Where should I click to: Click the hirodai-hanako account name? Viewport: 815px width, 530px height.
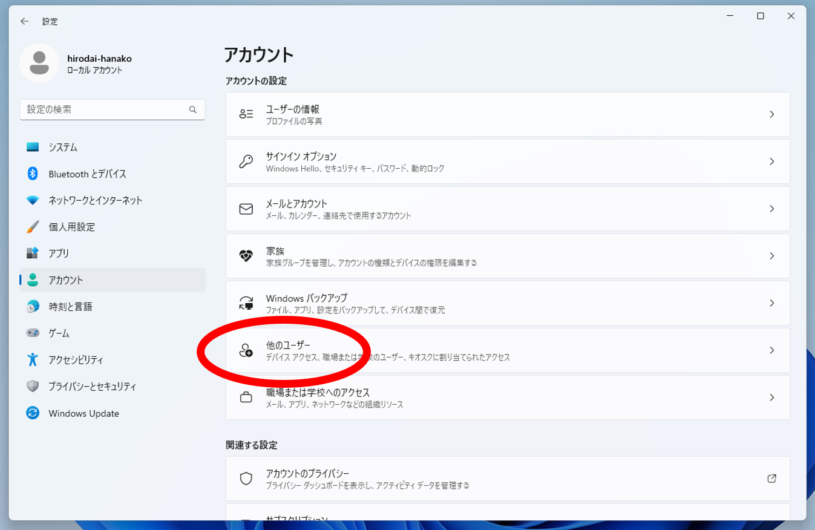99,59
